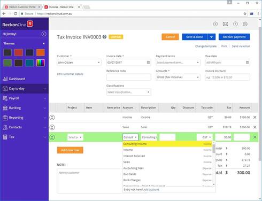The height and width of the screenshot is (201, 262).
Task: Open the Classifications dropdown
Action: coord(128,92)
